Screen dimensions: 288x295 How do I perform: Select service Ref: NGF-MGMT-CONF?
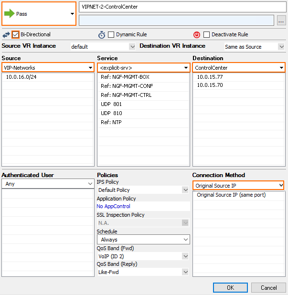point(143,86)
